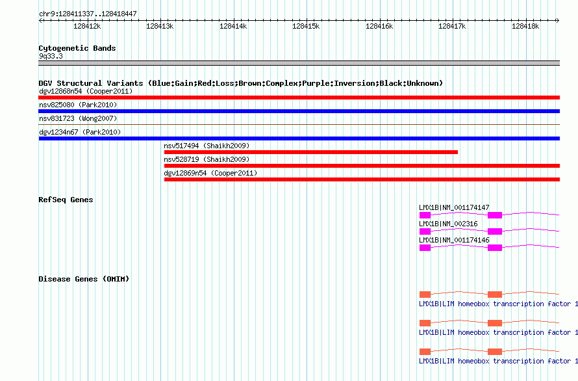Screen dimensions: 578x381
Task: Select the right magenta exon of NM_001174147
Action: click(495, 215)
